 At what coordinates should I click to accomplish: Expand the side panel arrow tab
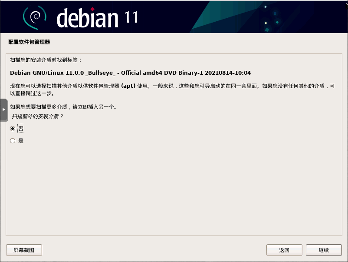pos(4,110)
